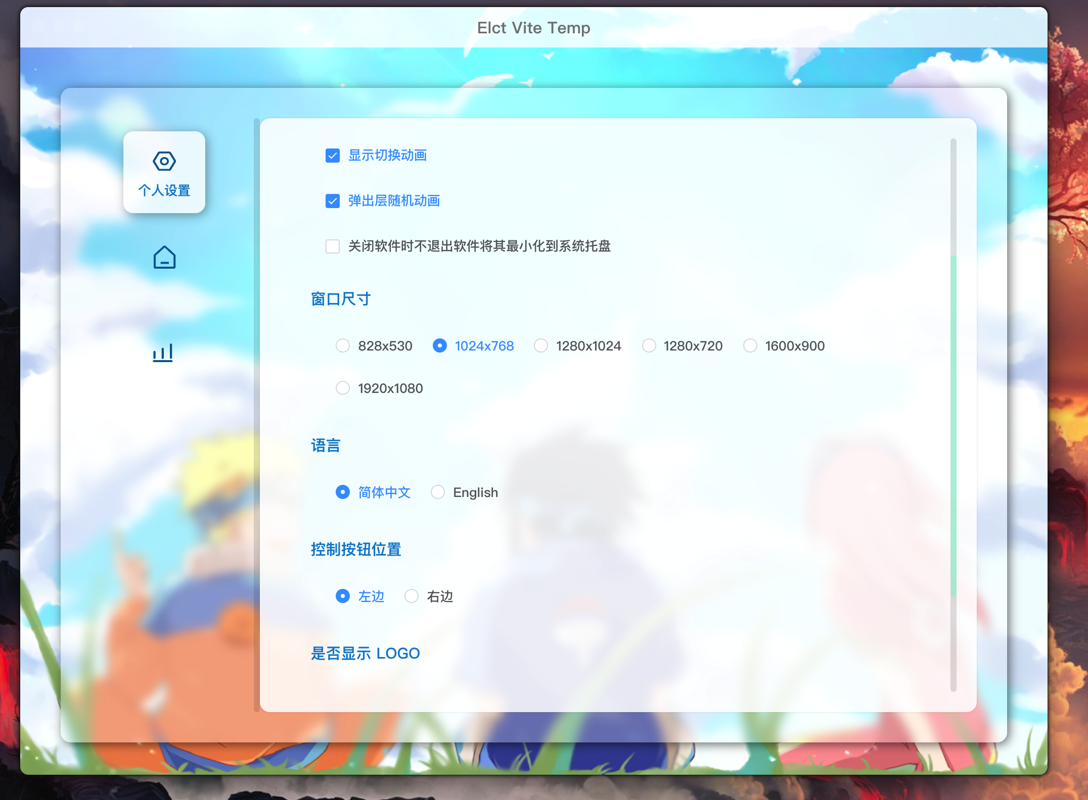Click the 显示切换动画 text label

click(387, 156)
